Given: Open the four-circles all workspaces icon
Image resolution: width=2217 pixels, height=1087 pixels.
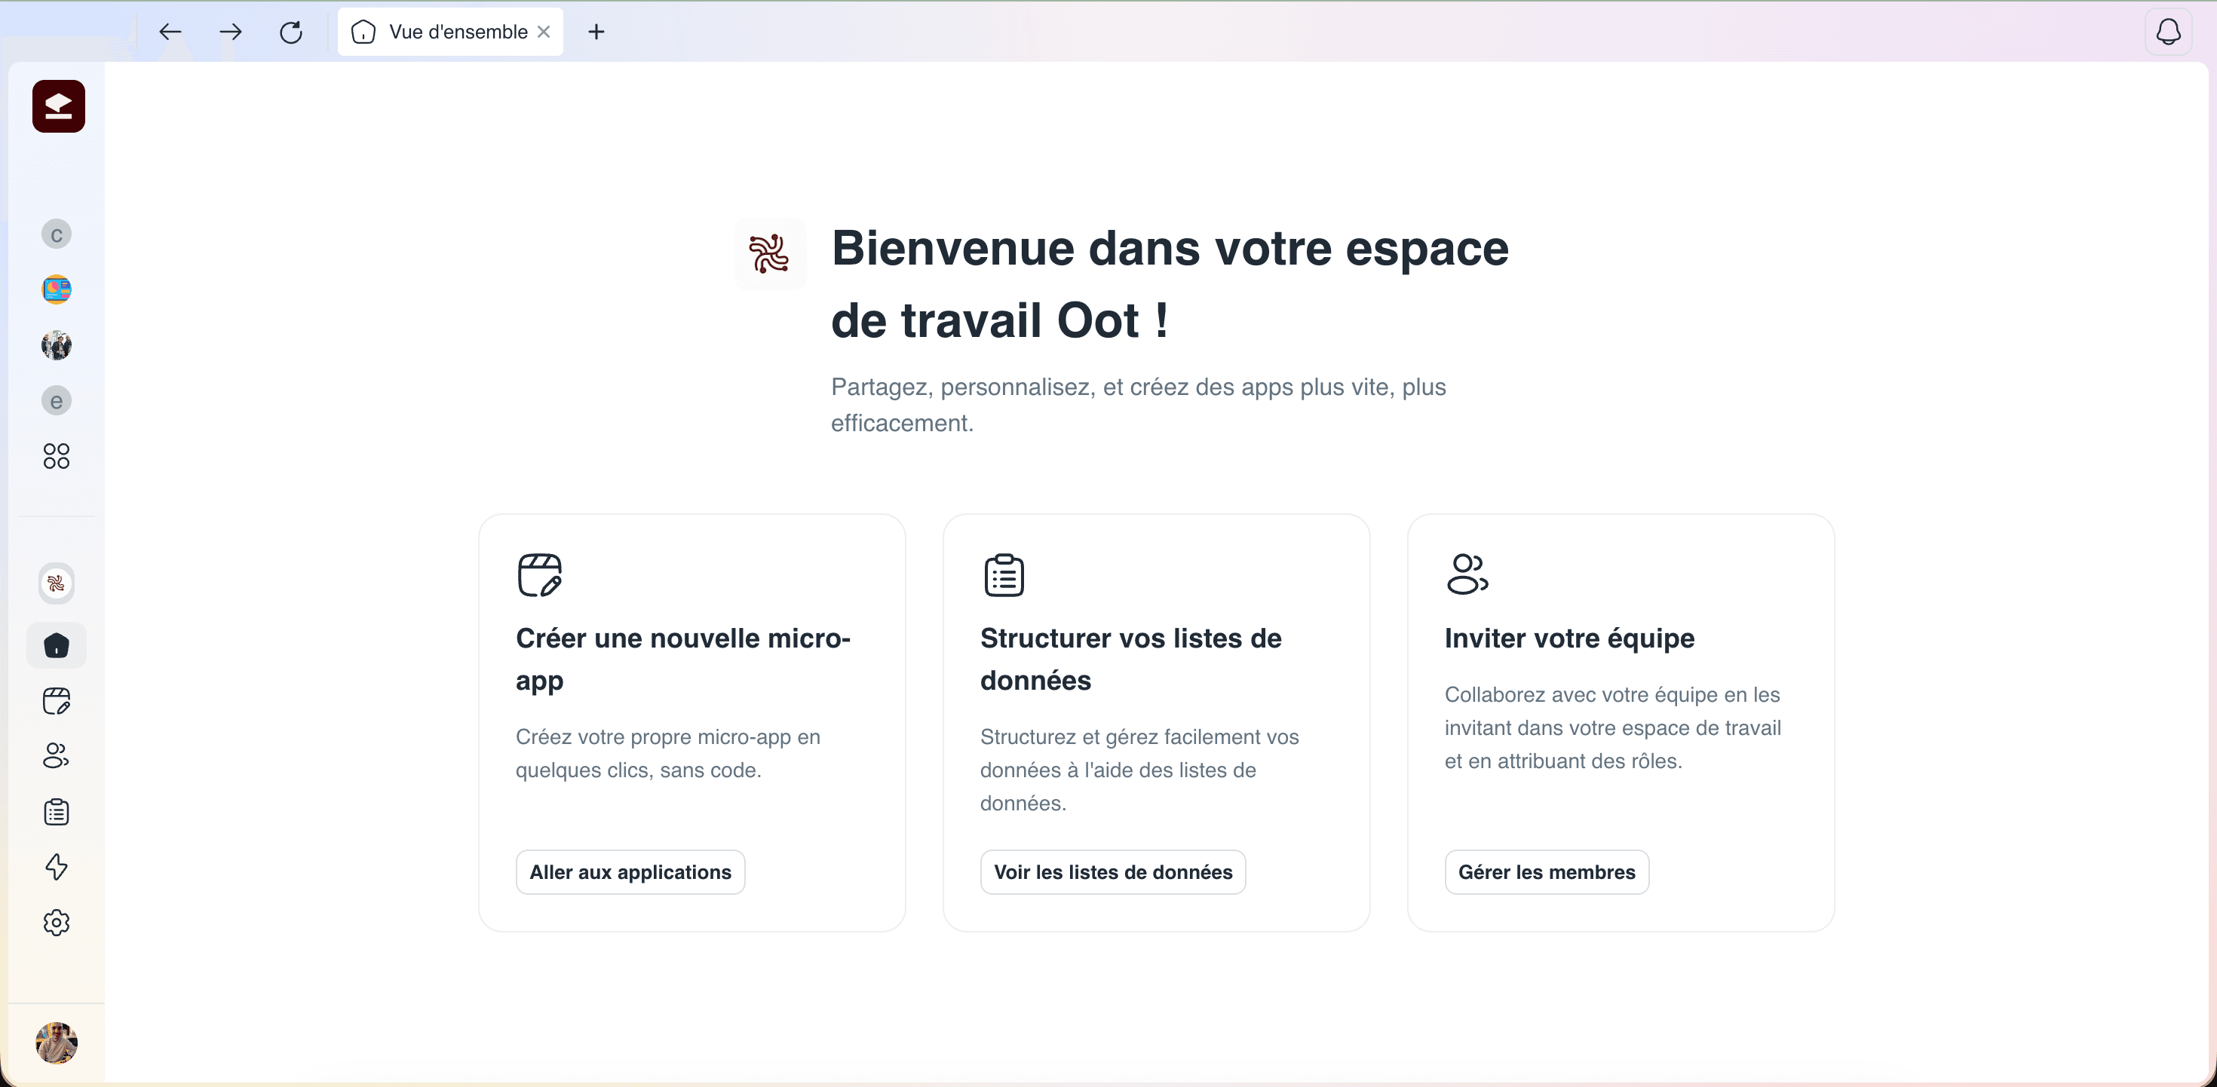Looking at the screenshot, I should (57, 456).
